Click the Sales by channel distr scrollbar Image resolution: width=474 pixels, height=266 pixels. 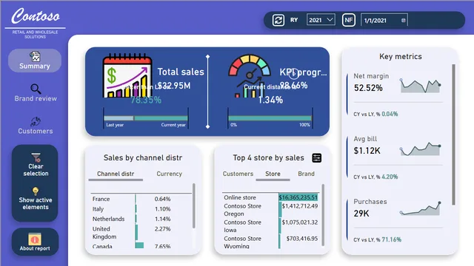click(194, 205)
